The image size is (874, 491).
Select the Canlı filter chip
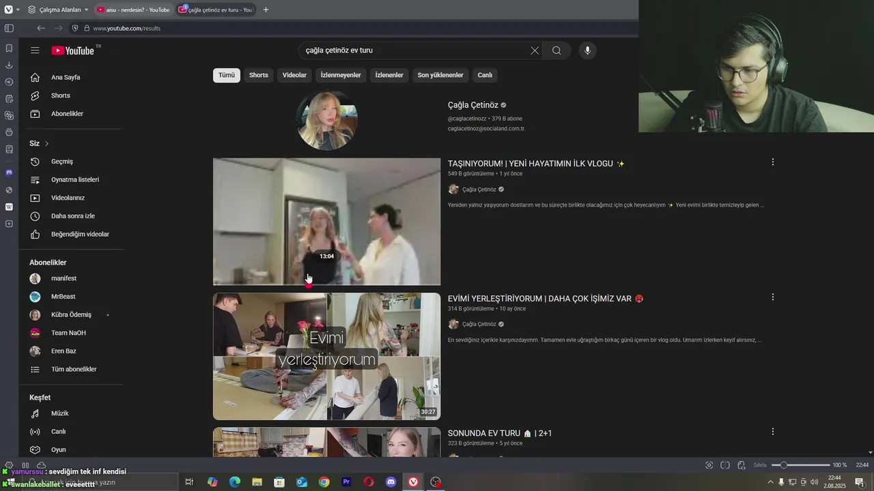coord(485,75)
